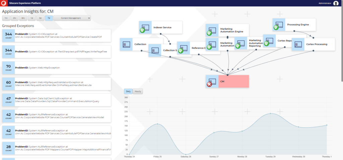Click the Friday 25 chart data point
This screenshot has width=343, height=160.
coord(157,124)
